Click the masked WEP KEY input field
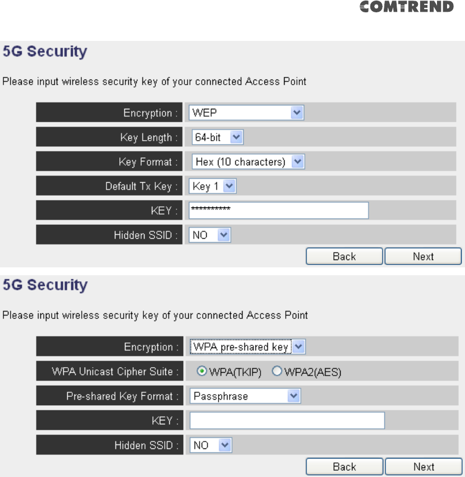This screenshot has height=477, width=465. click(278, 210)
